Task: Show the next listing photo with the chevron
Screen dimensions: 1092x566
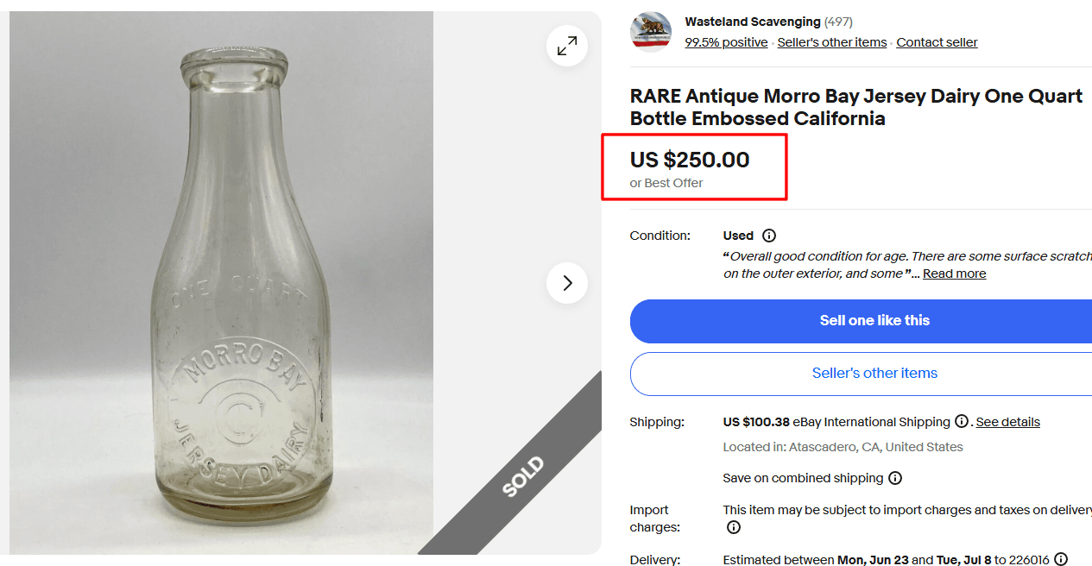Action: (567, 282)
